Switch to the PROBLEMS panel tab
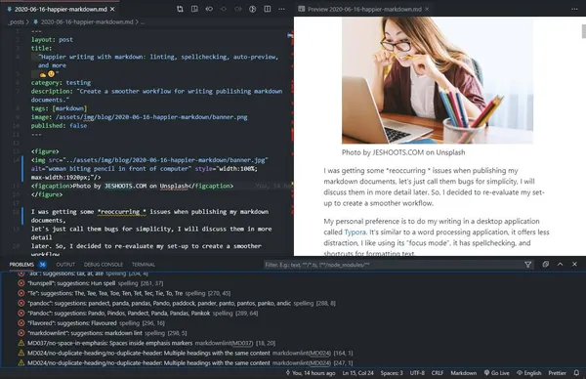Viewport: 586px width, 379px height. [21, 265]
